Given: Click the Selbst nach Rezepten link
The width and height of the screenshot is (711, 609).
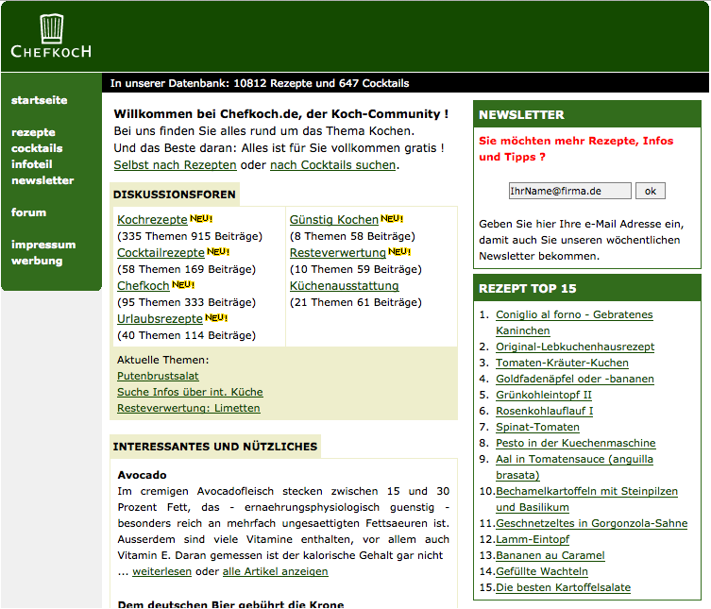Looking at the screenshot, I should 175,165.
